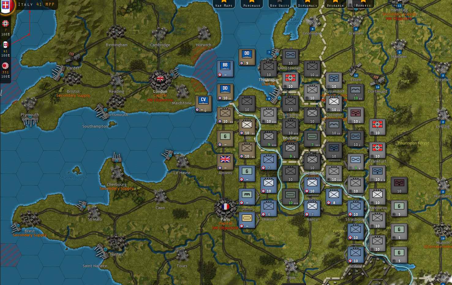
Task: Select the Germany roundel in the sidebar
Action: (6, 24)
